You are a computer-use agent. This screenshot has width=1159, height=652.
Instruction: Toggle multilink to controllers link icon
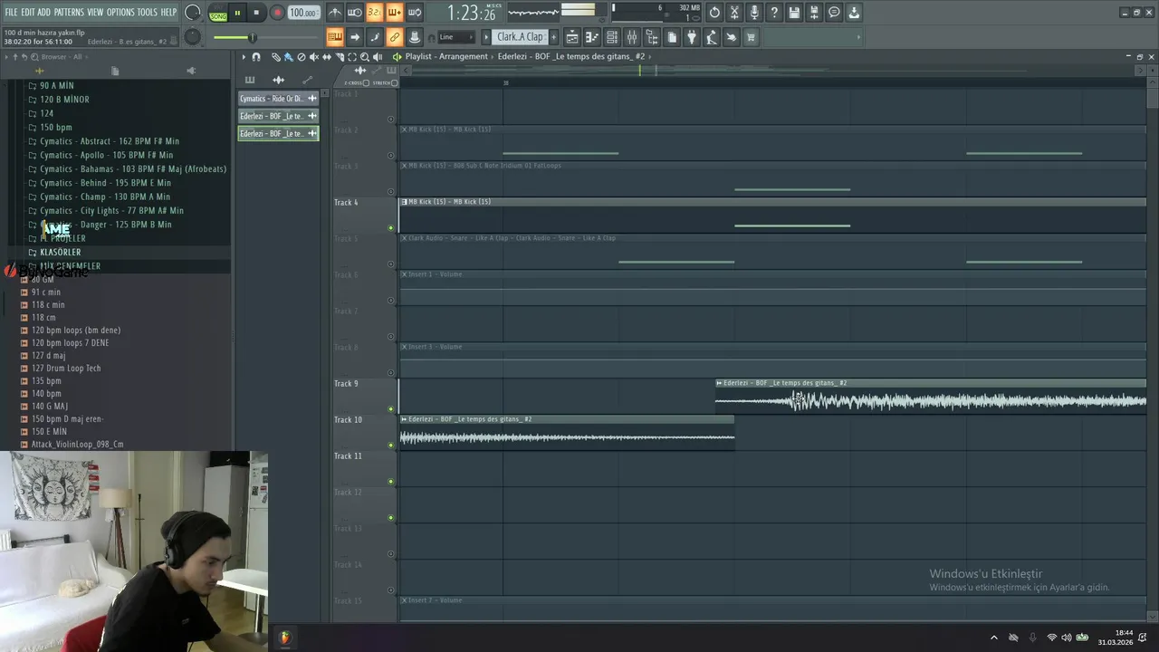[x=395, y=37]
